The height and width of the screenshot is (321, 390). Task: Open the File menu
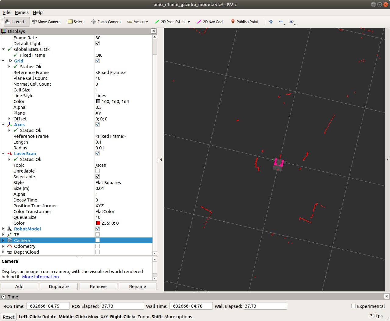click(x=7, y=12)
